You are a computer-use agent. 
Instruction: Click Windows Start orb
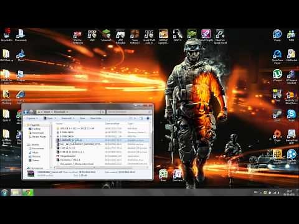coord(4,192)
